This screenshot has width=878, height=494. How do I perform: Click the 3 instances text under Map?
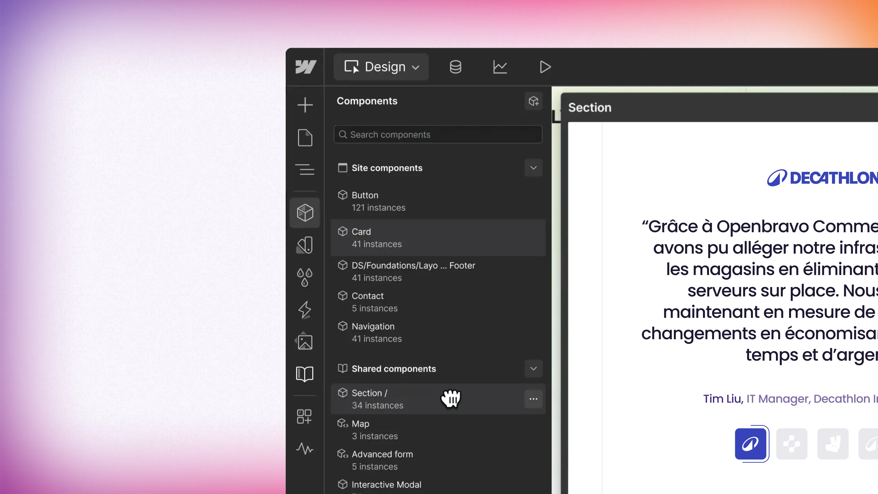point(375,436)
